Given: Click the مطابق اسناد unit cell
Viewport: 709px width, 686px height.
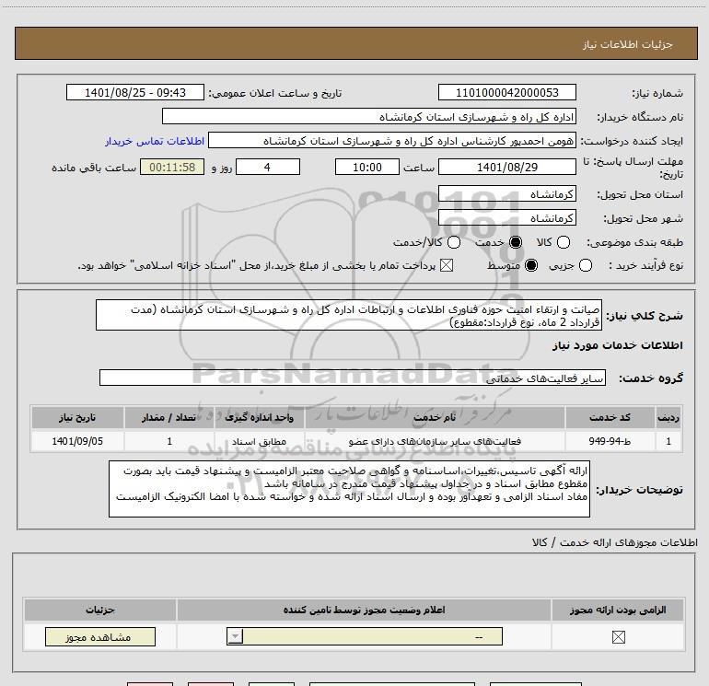Looking at the screenshot, I should click(259, 441).
